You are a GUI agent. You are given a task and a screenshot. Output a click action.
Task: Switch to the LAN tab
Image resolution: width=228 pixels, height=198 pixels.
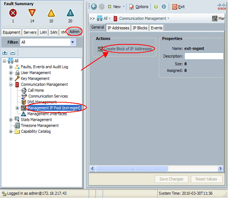tap(43, 32)
